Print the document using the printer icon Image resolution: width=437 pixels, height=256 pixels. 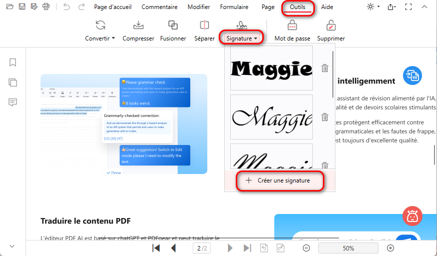[x=46, y=6]
